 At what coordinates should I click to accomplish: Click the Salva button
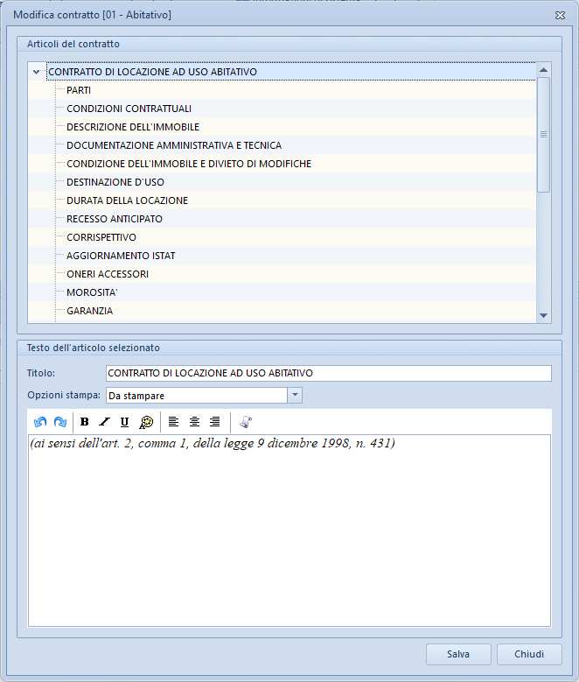tap(458, 654)
